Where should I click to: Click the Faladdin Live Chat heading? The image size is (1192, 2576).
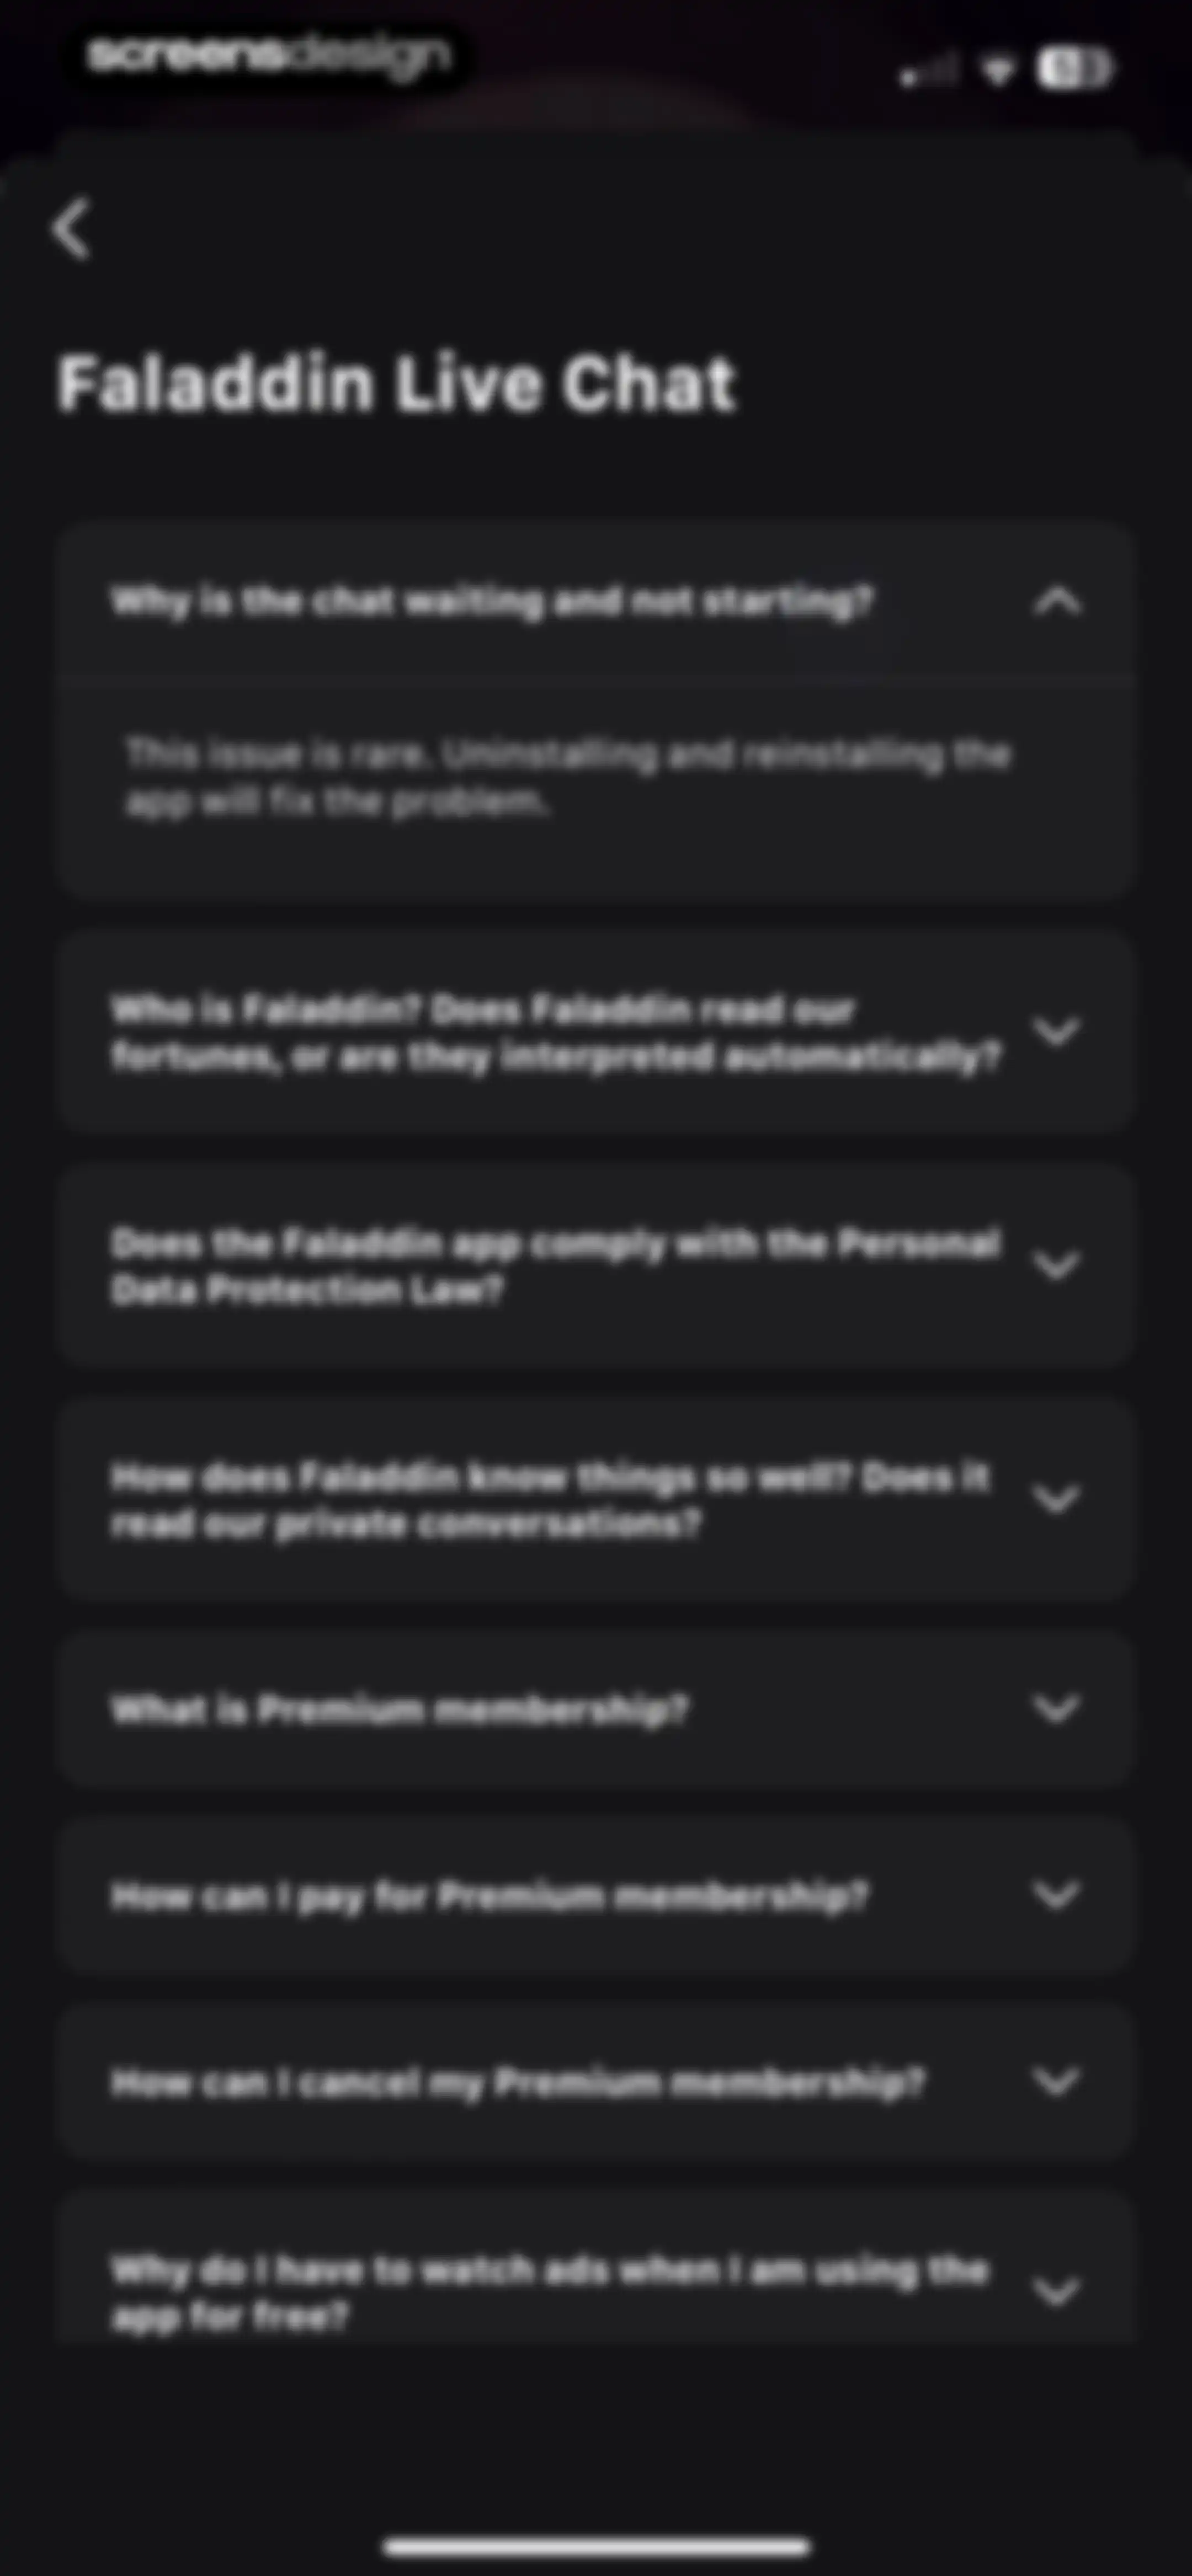[x=397, y=383]
